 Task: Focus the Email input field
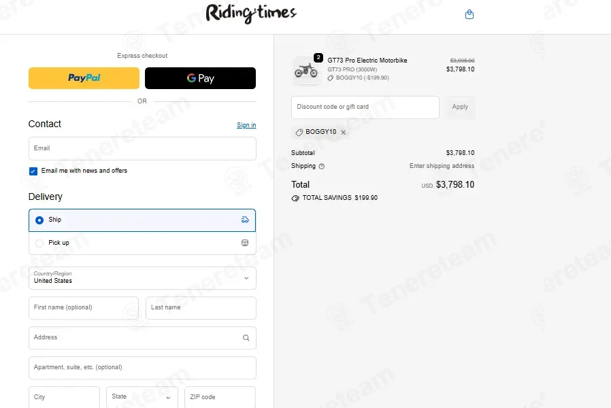click(142, 148)
